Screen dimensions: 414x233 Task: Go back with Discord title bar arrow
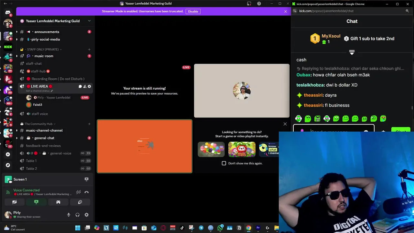click(5, 4)
